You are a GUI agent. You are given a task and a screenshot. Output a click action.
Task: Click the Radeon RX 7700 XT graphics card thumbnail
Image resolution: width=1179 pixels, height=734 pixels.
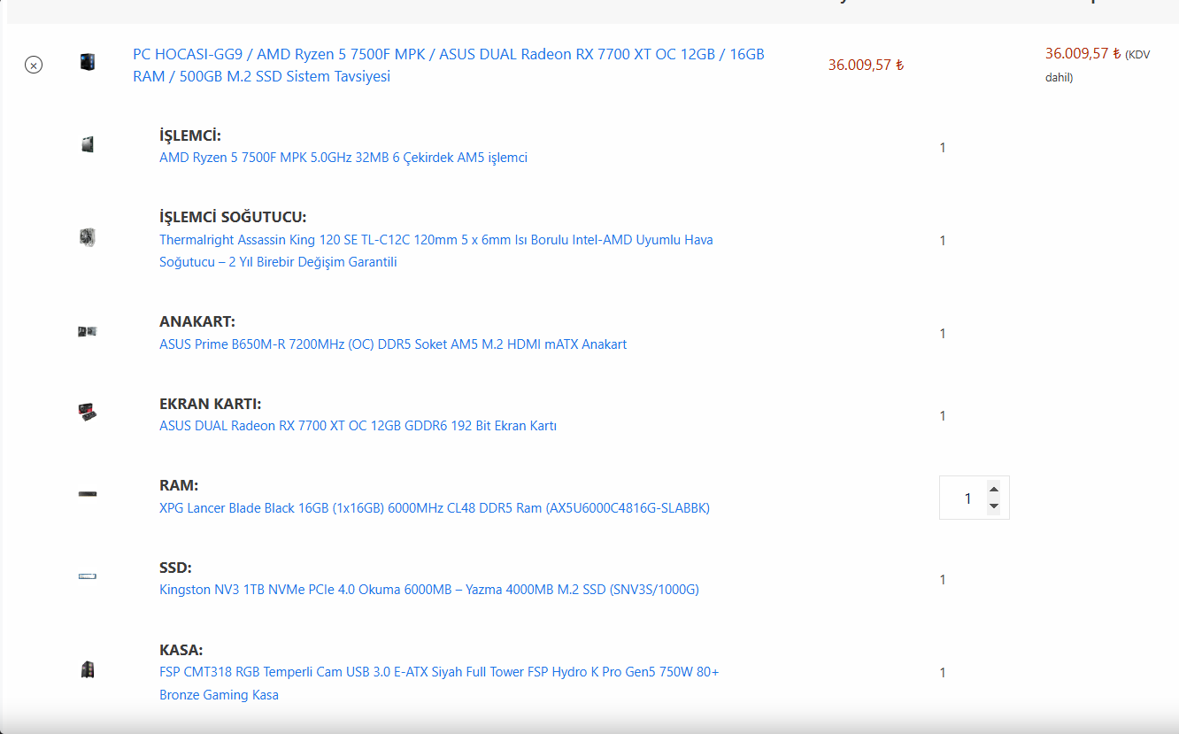pos(87,413)
